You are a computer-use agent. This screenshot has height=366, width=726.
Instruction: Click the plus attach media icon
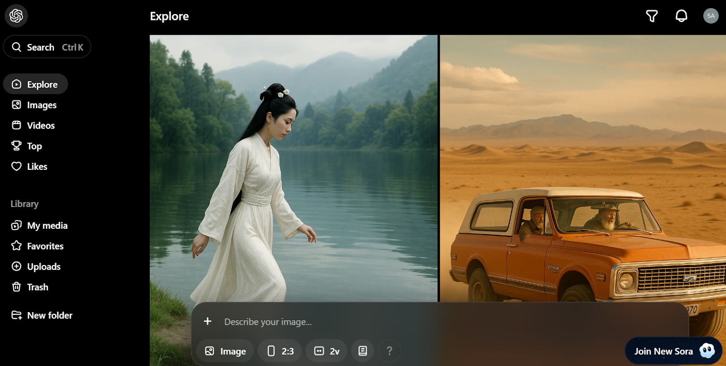208,321
